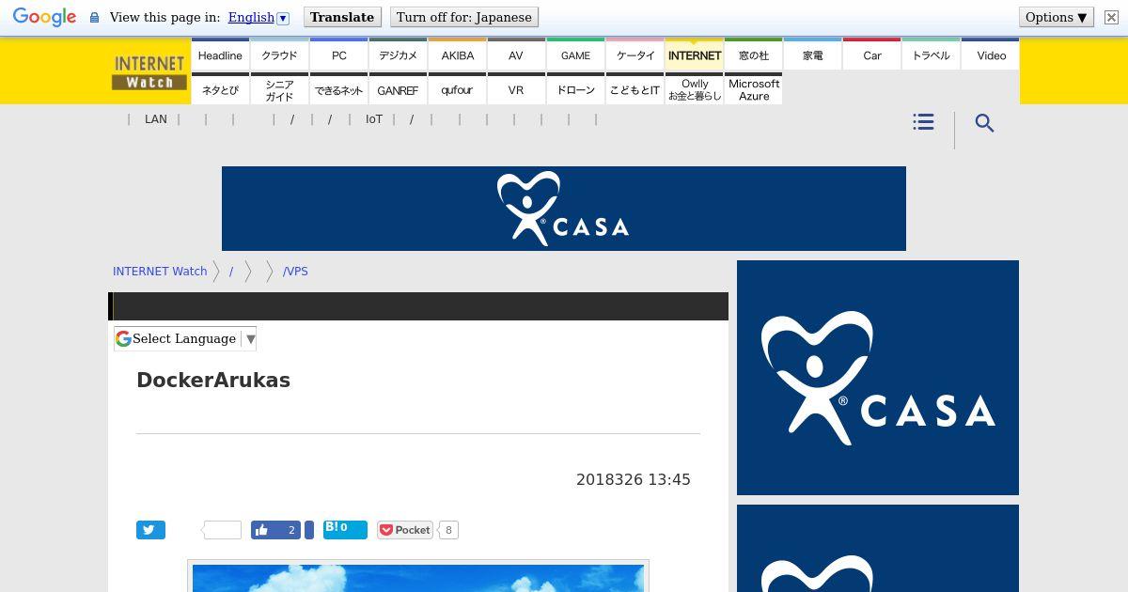1128x592 pixels.
Task: Open the English language dropdown
Action: (x=258, y=17)
